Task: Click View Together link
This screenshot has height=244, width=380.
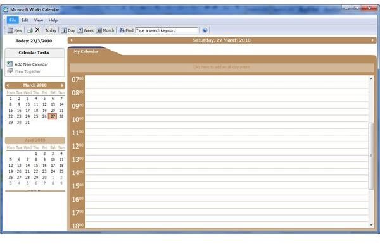Action: click(27, 71)
